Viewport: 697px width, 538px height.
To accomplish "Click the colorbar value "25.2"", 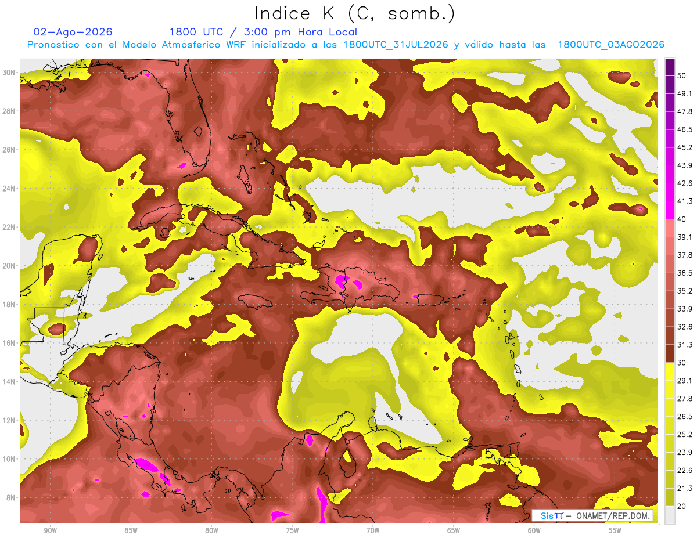I will [685, 434].
